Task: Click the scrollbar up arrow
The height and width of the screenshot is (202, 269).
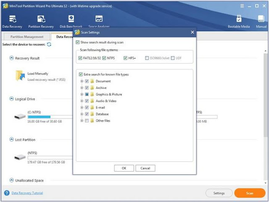Action: [266, 51]
